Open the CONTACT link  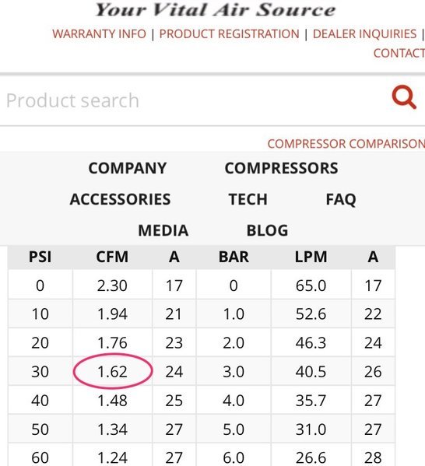399,53
